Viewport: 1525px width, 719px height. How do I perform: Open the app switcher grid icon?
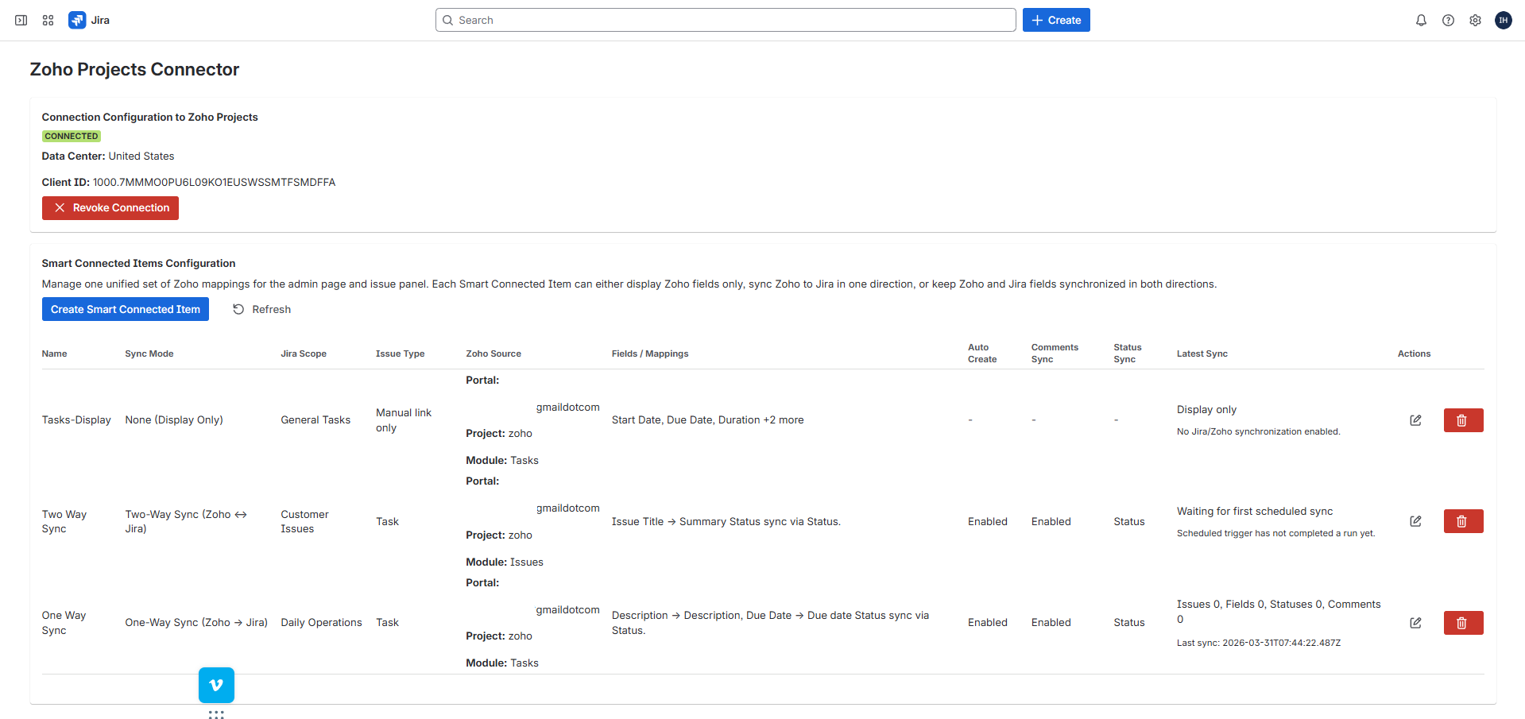[48, 20]
